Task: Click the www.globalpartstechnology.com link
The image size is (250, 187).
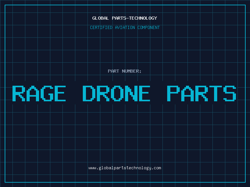Action: click(125, 168)
